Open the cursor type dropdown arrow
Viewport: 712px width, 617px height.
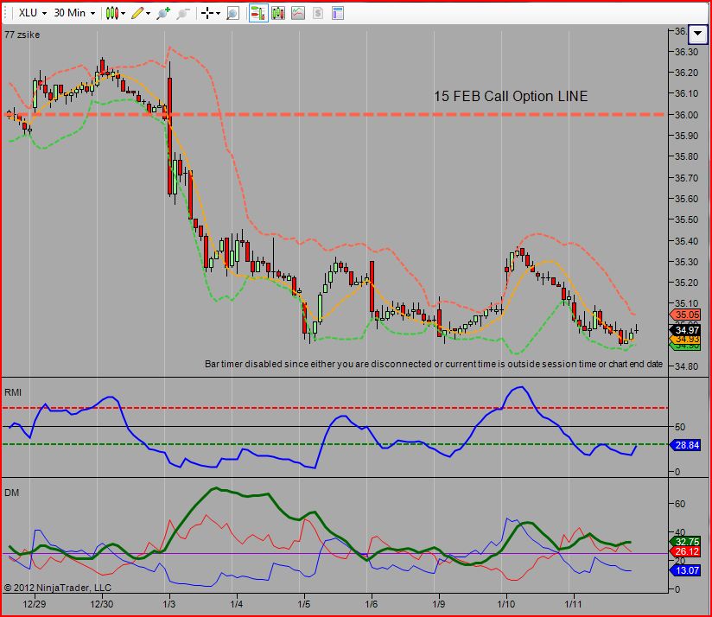click(x=218, y=14)
